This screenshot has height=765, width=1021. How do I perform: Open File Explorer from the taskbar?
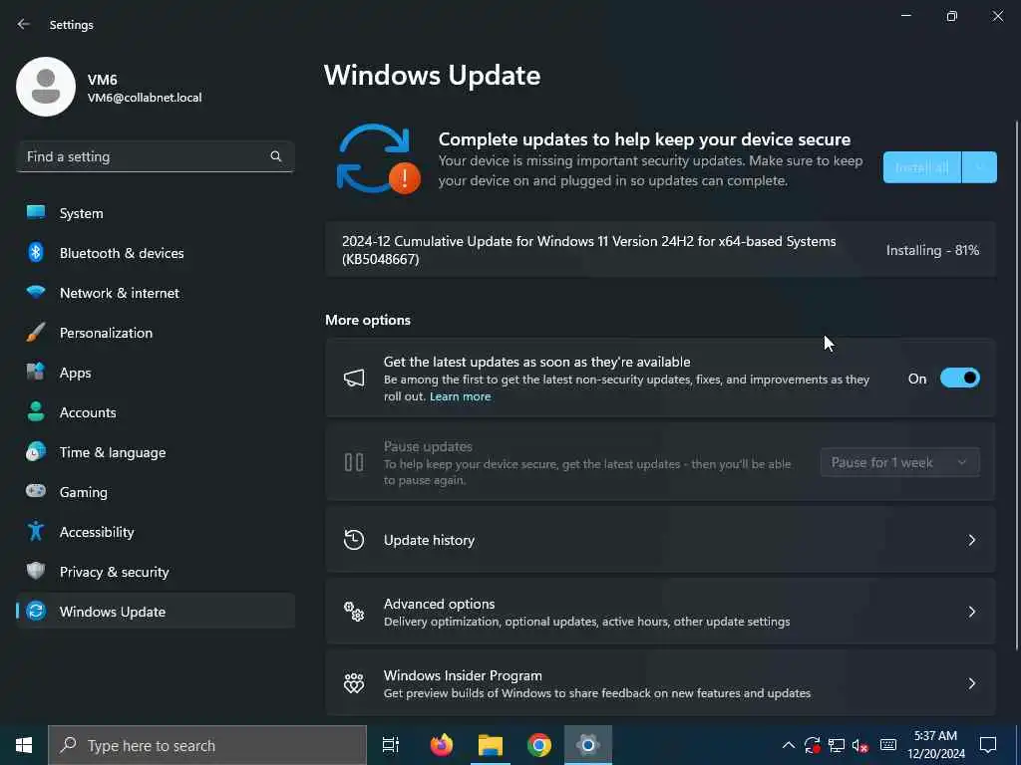pyautogui.click(x=491, y=745)
